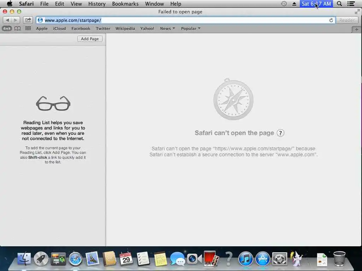Close the Safari window with red button

pyautogui.click(x=5, y=12)
